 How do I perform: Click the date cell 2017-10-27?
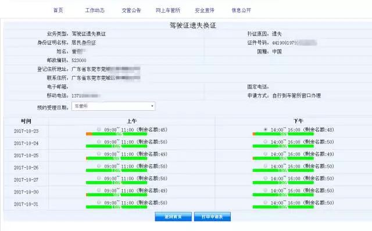[x=26, y=180]
